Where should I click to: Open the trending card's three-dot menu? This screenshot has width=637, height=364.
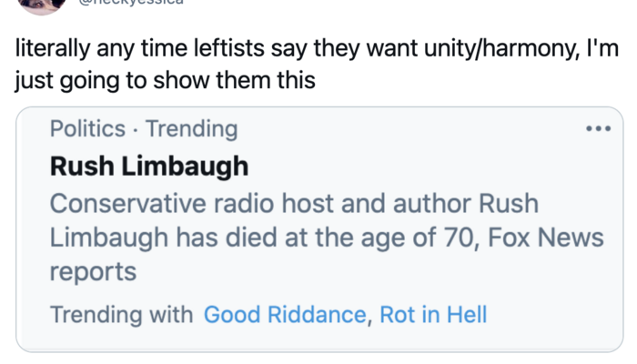598,129
